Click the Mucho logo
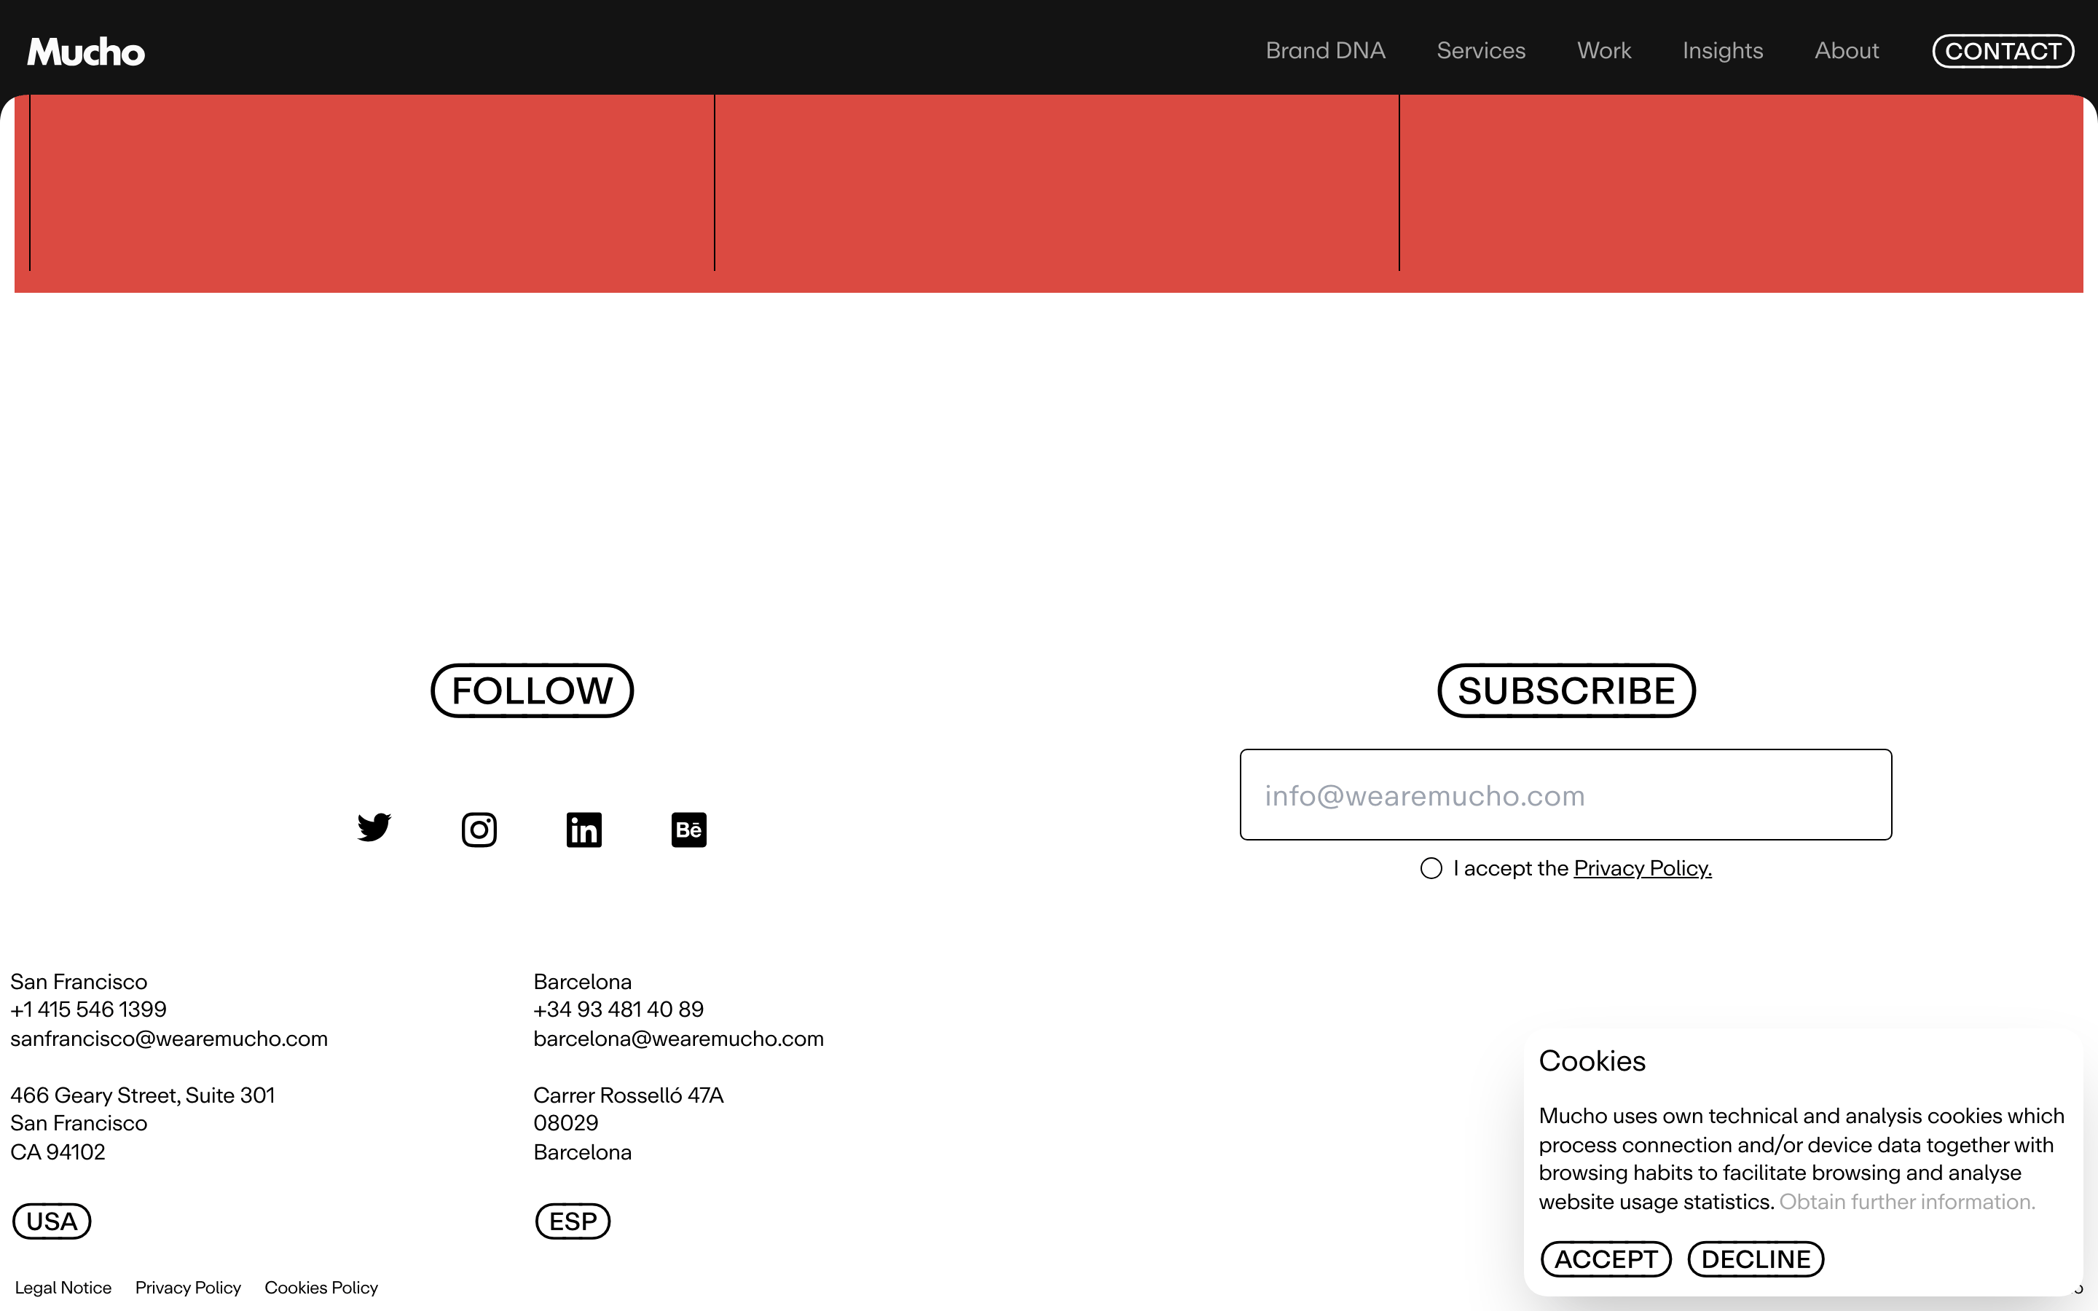This screenshot has width=2098, height=1311. [x=86, y=52]
